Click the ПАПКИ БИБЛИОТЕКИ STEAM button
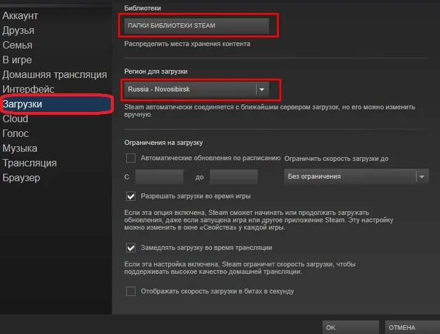 click(x=196, y=26)
